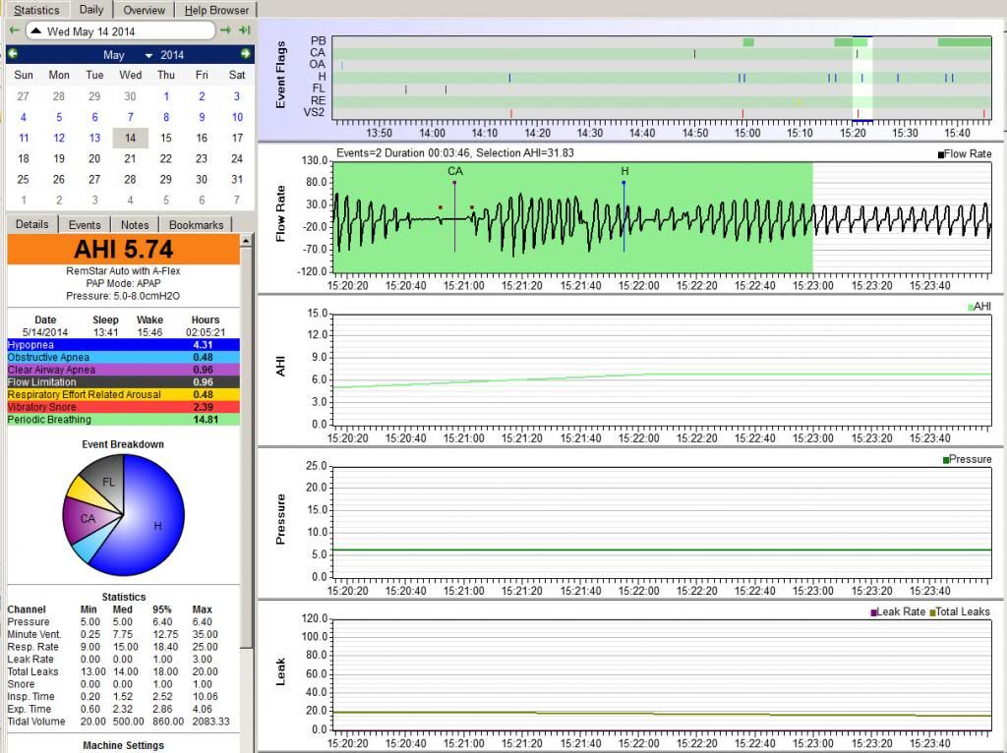
Task: Click the Total Leaks legend label
Action: (x=962, y=611)
